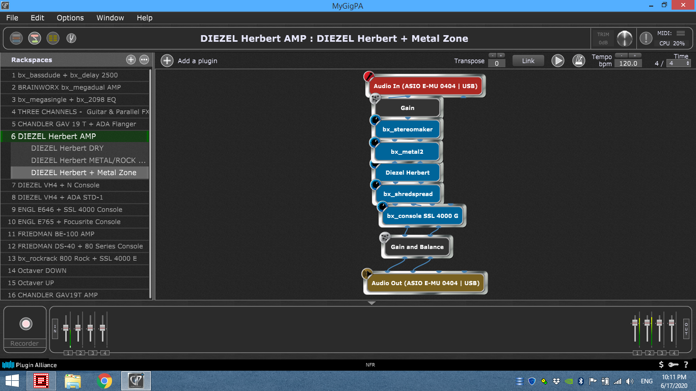The image size is (696, 391).
Task: Select the DIEZEL Herbert DRY variation
Action: pos(67,148)
